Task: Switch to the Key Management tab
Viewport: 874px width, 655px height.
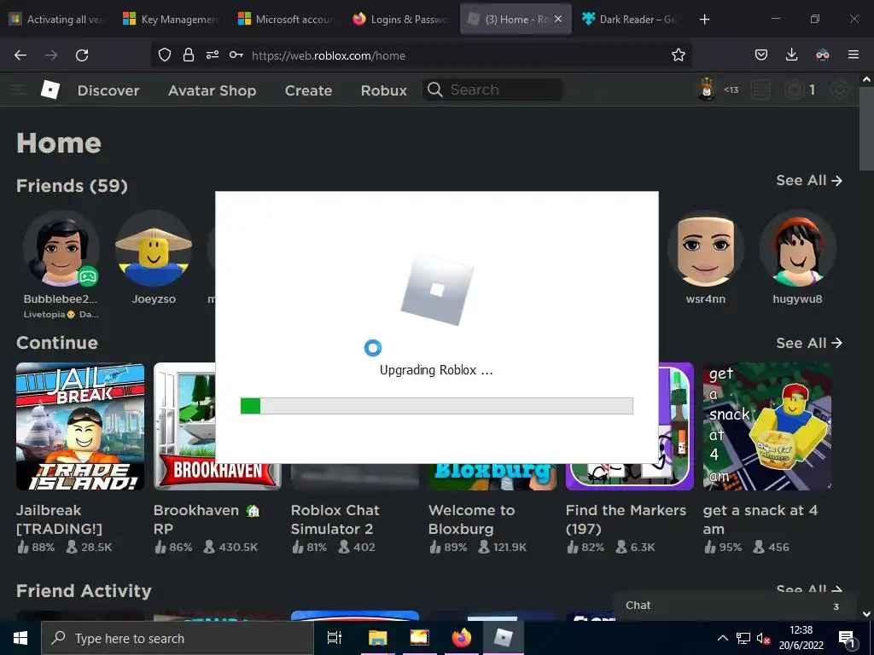Action: pos(171,20)
